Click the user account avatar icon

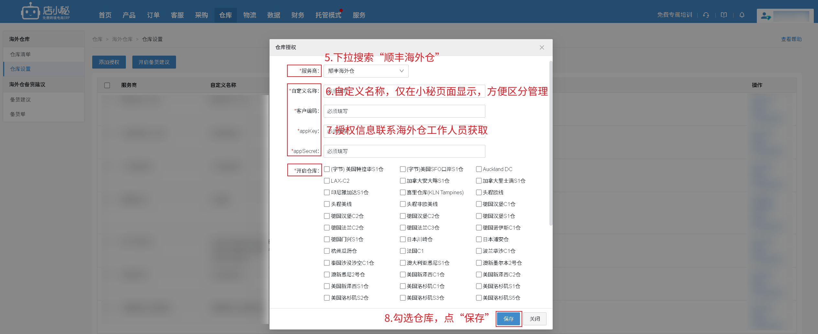tap(766, 16)
